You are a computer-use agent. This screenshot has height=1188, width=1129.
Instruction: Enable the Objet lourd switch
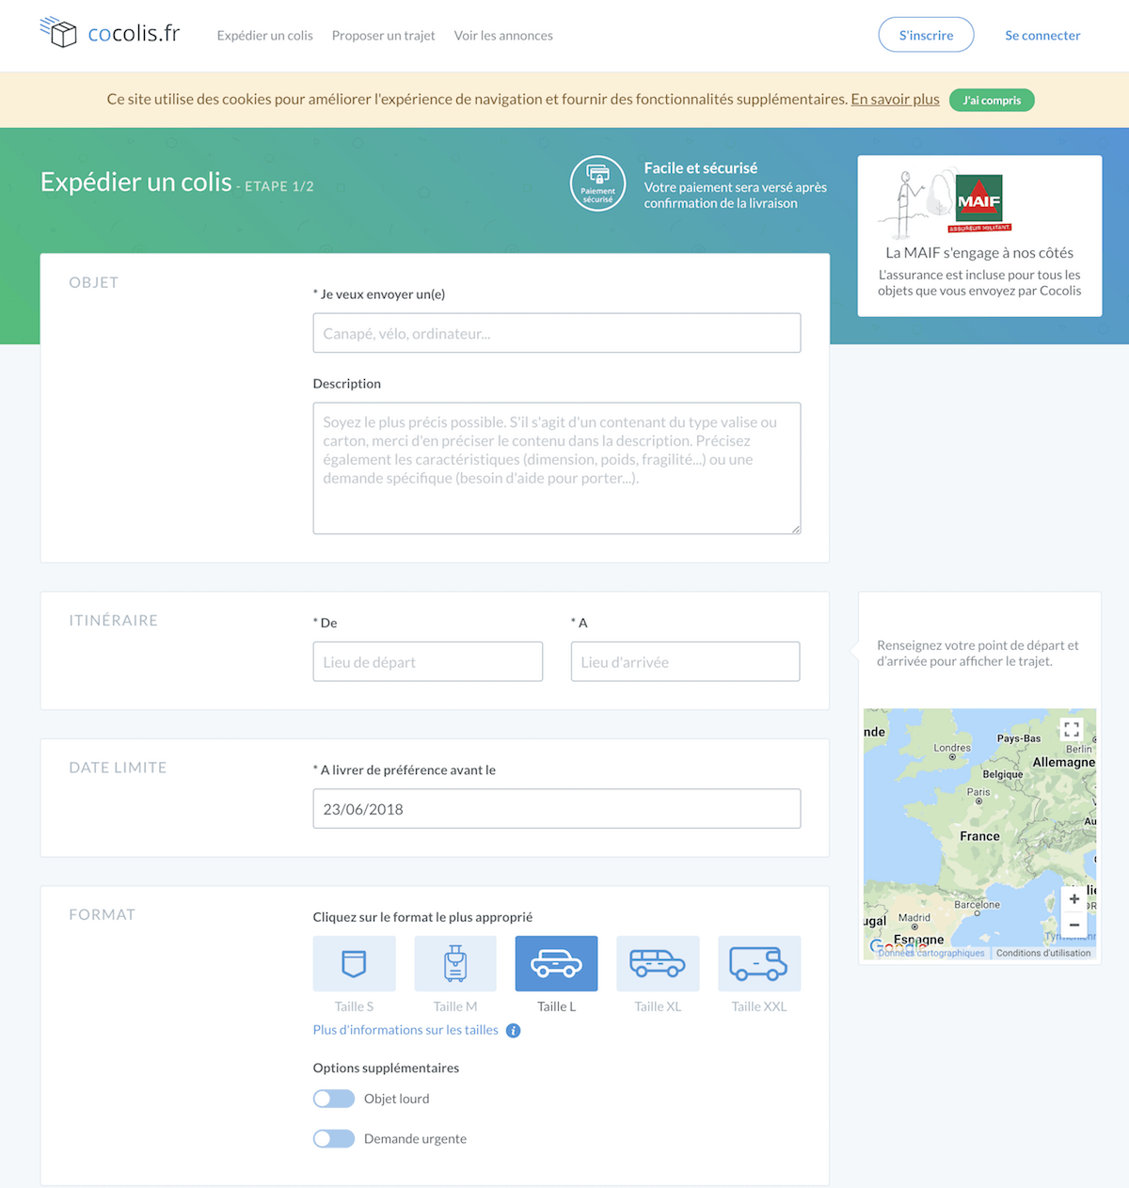(x=334, y=1099)
